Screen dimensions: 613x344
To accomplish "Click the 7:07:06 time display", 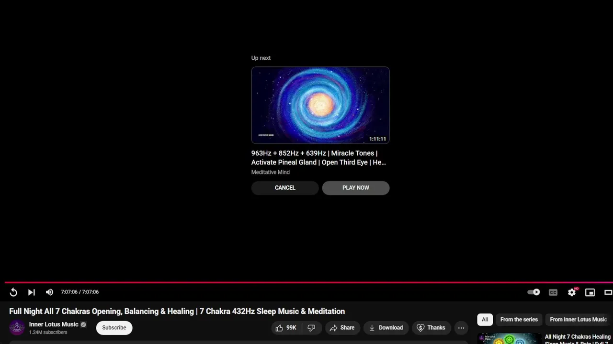I will 80,292.
